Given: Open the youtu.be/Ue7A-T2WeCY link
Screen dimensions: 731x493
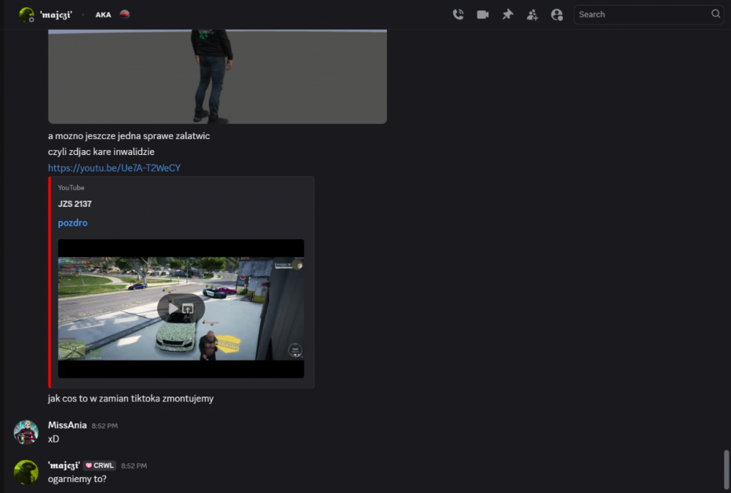Looking at the screenshot, I should click(114, 168).
